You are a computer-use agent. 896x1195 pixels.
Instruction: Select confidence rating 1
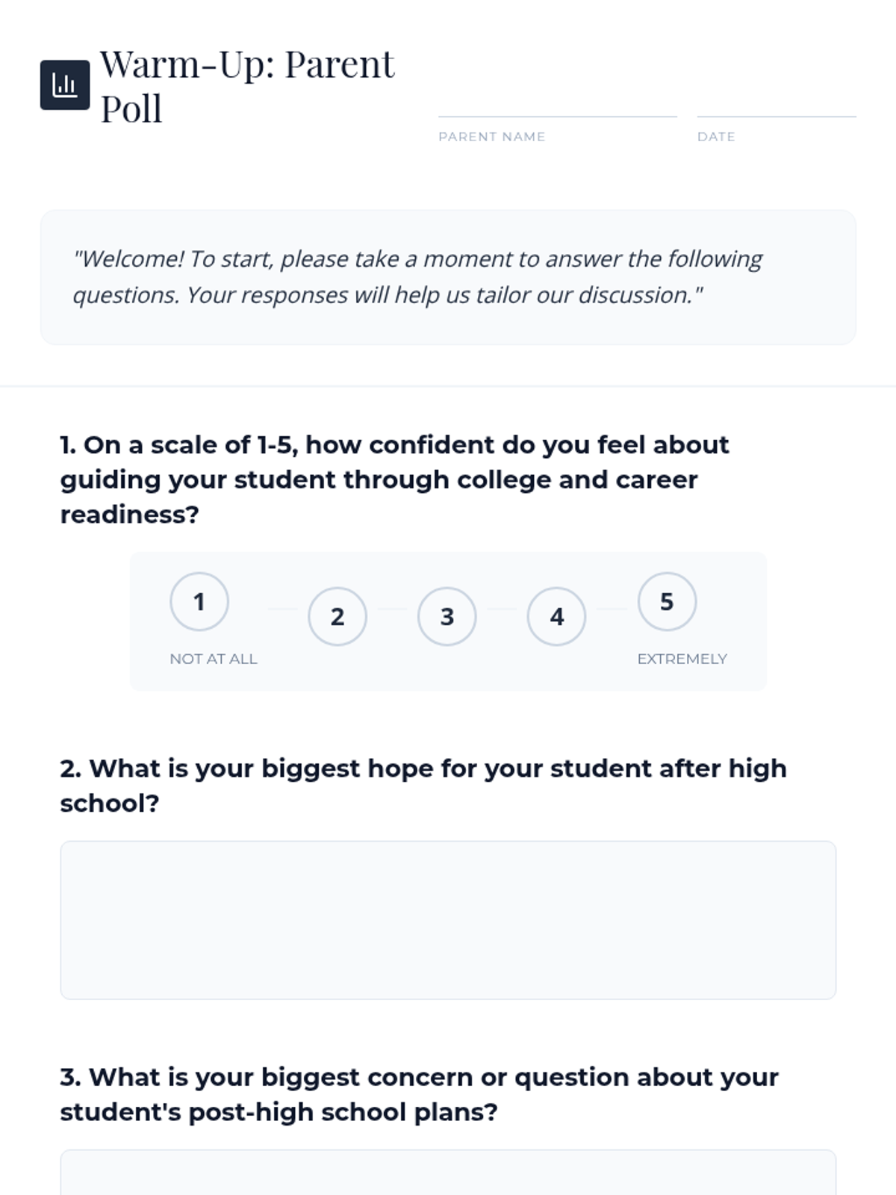click(199, 602)
